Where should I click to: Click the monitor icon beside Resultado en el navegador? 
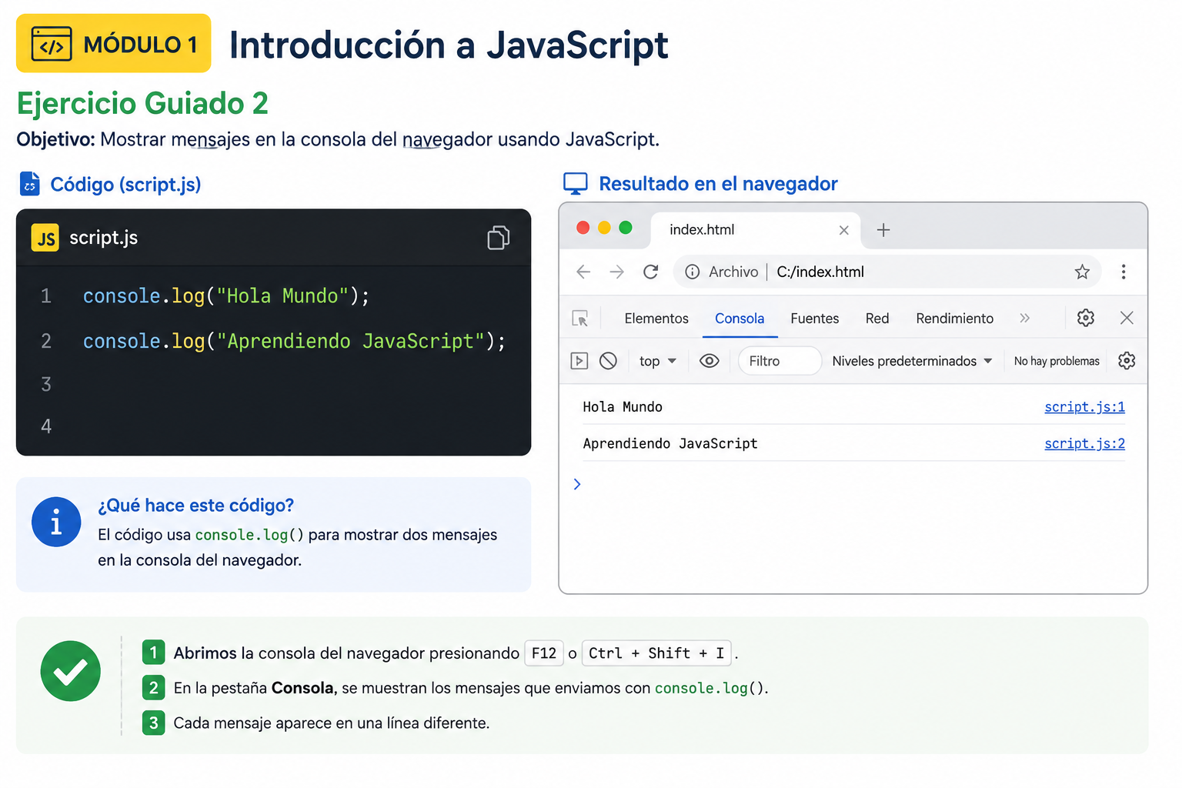click(x=576, y=184)
